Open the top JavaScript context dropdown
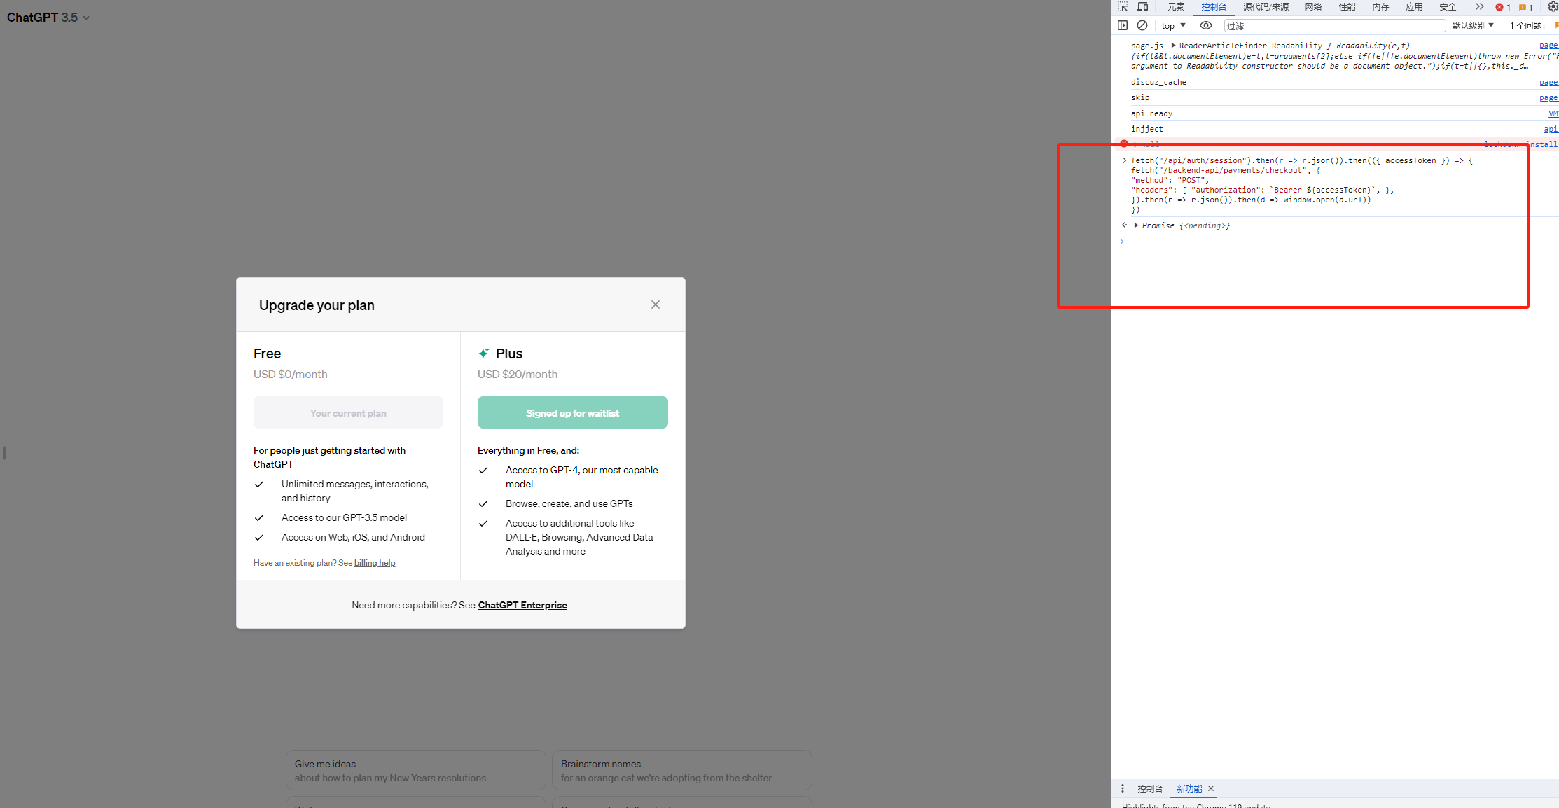The width and height of the screenshot is (1559, 808). [1173, 26]
